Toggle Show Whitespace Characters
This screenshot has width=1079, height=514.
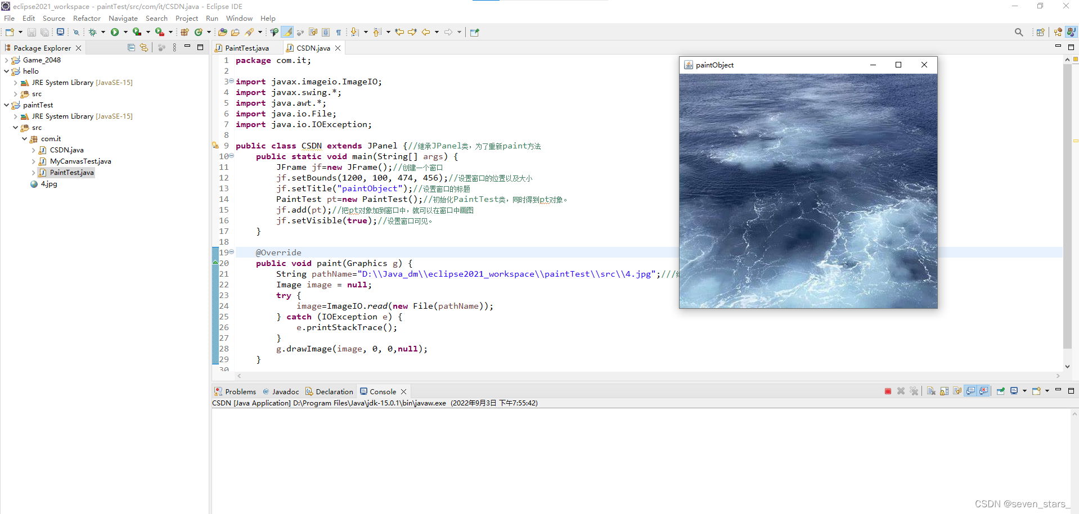[x=339, y=32]
